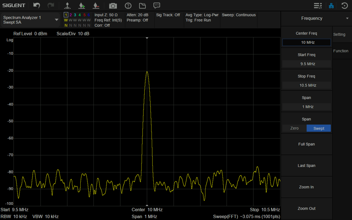Click Trig: Free Run status

point(198,20)
